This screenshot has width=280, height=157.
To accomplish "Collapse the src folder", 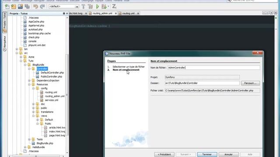I will (17, 53).
